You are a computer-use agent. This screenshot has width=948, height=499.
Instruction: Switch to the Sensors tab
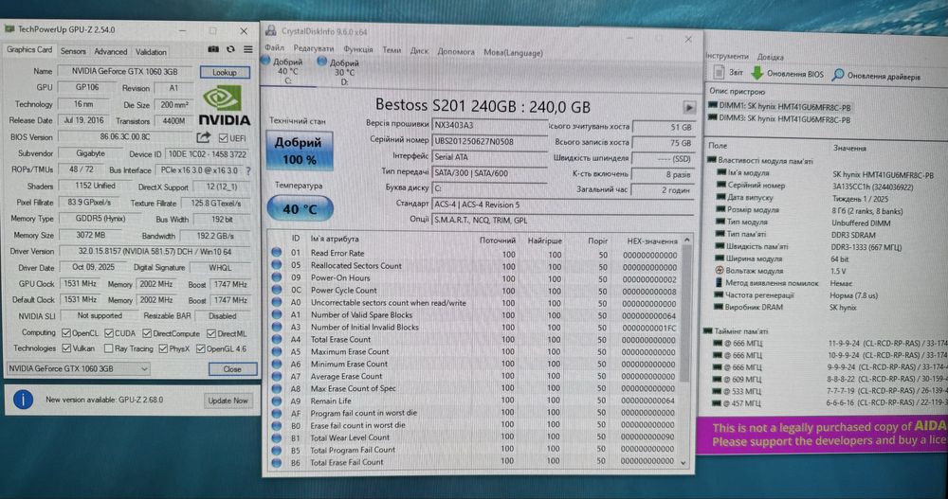click(x=73, y=51)
